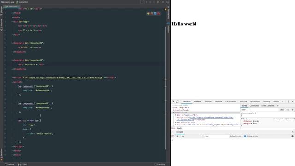Click the Console drawer tab
295x166 pixels.
pos(180,132)
